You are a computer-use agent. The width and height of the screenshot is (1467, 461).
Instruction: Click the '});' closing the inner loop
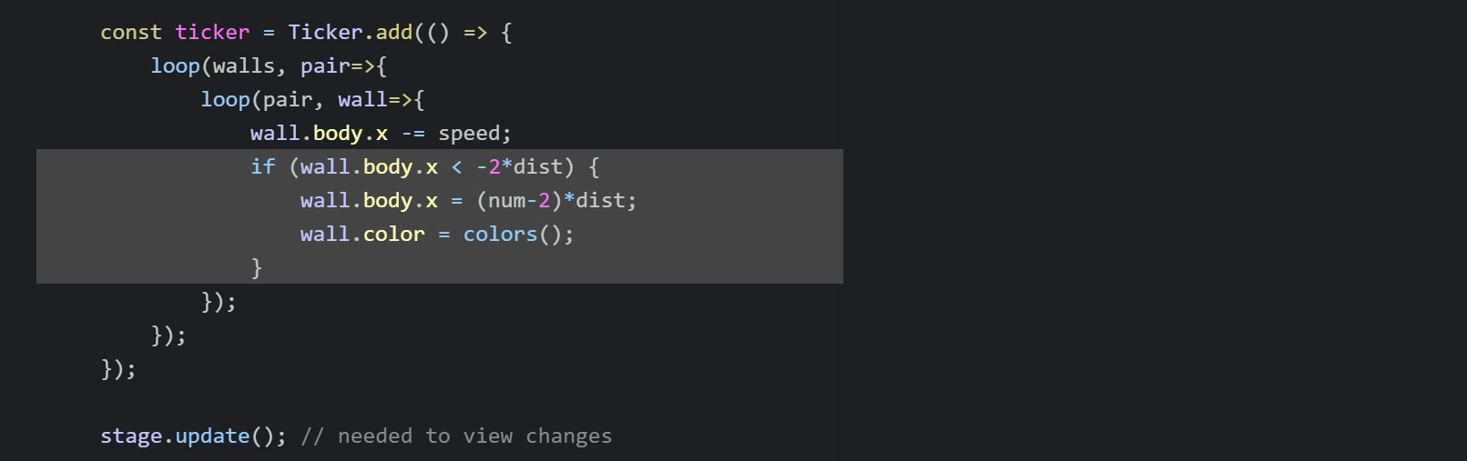[x=219, y=302]
